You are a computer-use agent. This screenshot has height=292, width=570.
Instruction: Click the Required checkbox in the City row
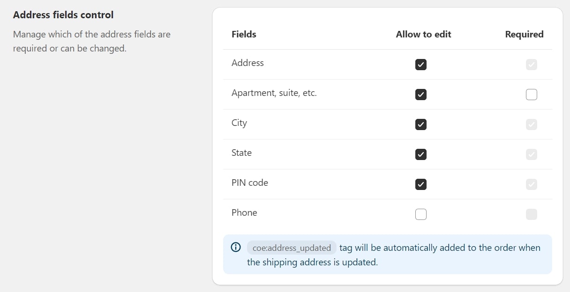[x=531, y=124]
